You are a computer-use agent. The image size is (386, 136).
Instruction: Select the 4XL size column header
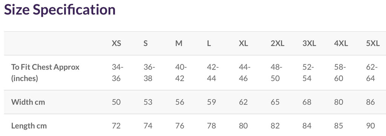341,44
